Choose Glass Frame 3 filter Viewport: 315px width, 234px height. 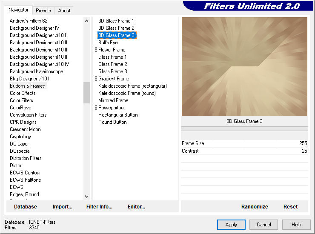[113, 71]
